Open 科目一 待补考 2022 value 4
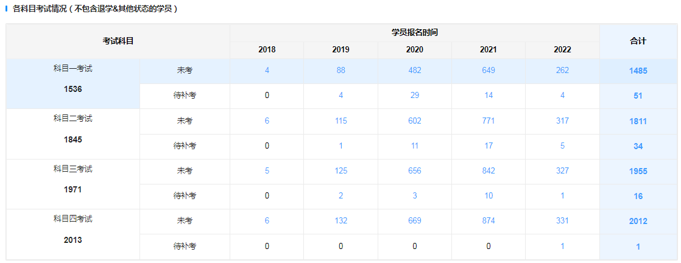The width and height of the screenshot is (681, 263). pos(562,96)
